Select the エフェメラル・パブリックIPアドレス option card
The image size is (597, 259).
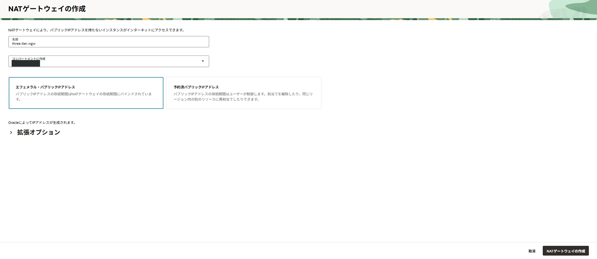[86, 93]
